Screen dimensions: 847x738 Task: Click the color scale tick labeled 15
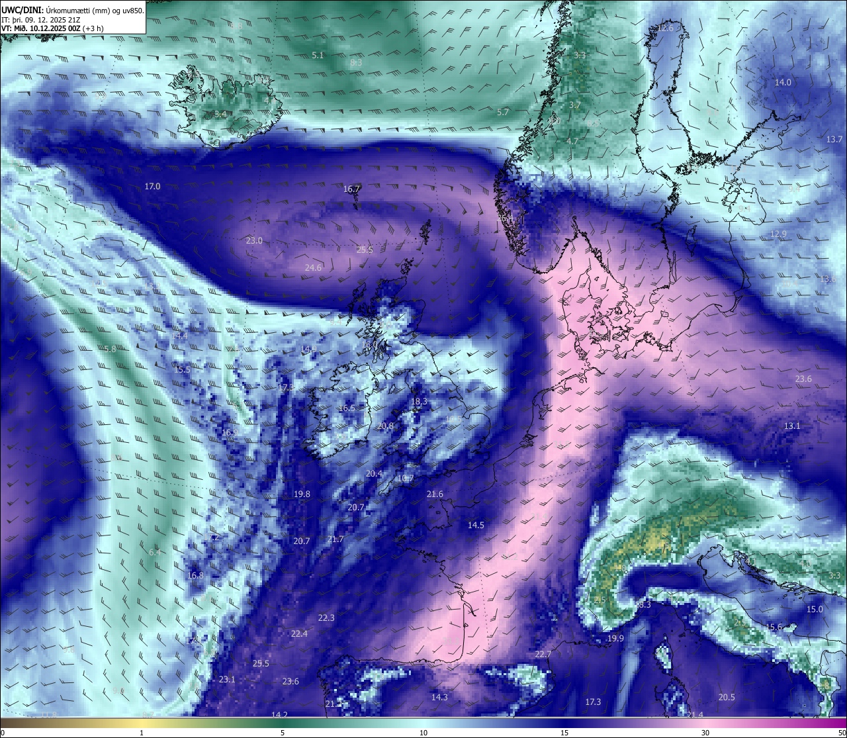coord(564,732)
